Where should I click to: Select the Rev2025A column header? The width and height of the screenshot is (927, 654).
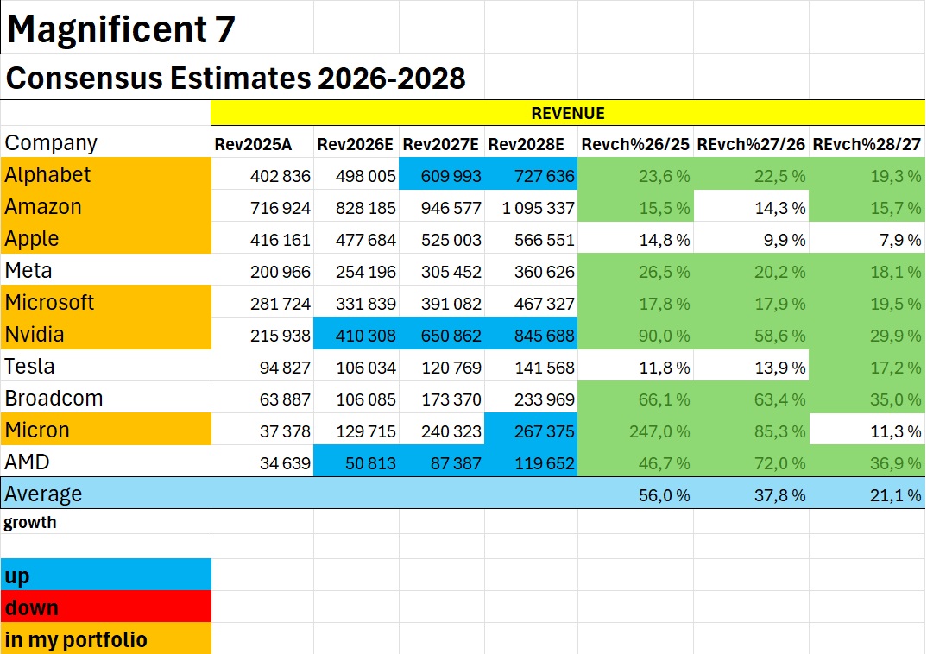click(x=262, y=142)
